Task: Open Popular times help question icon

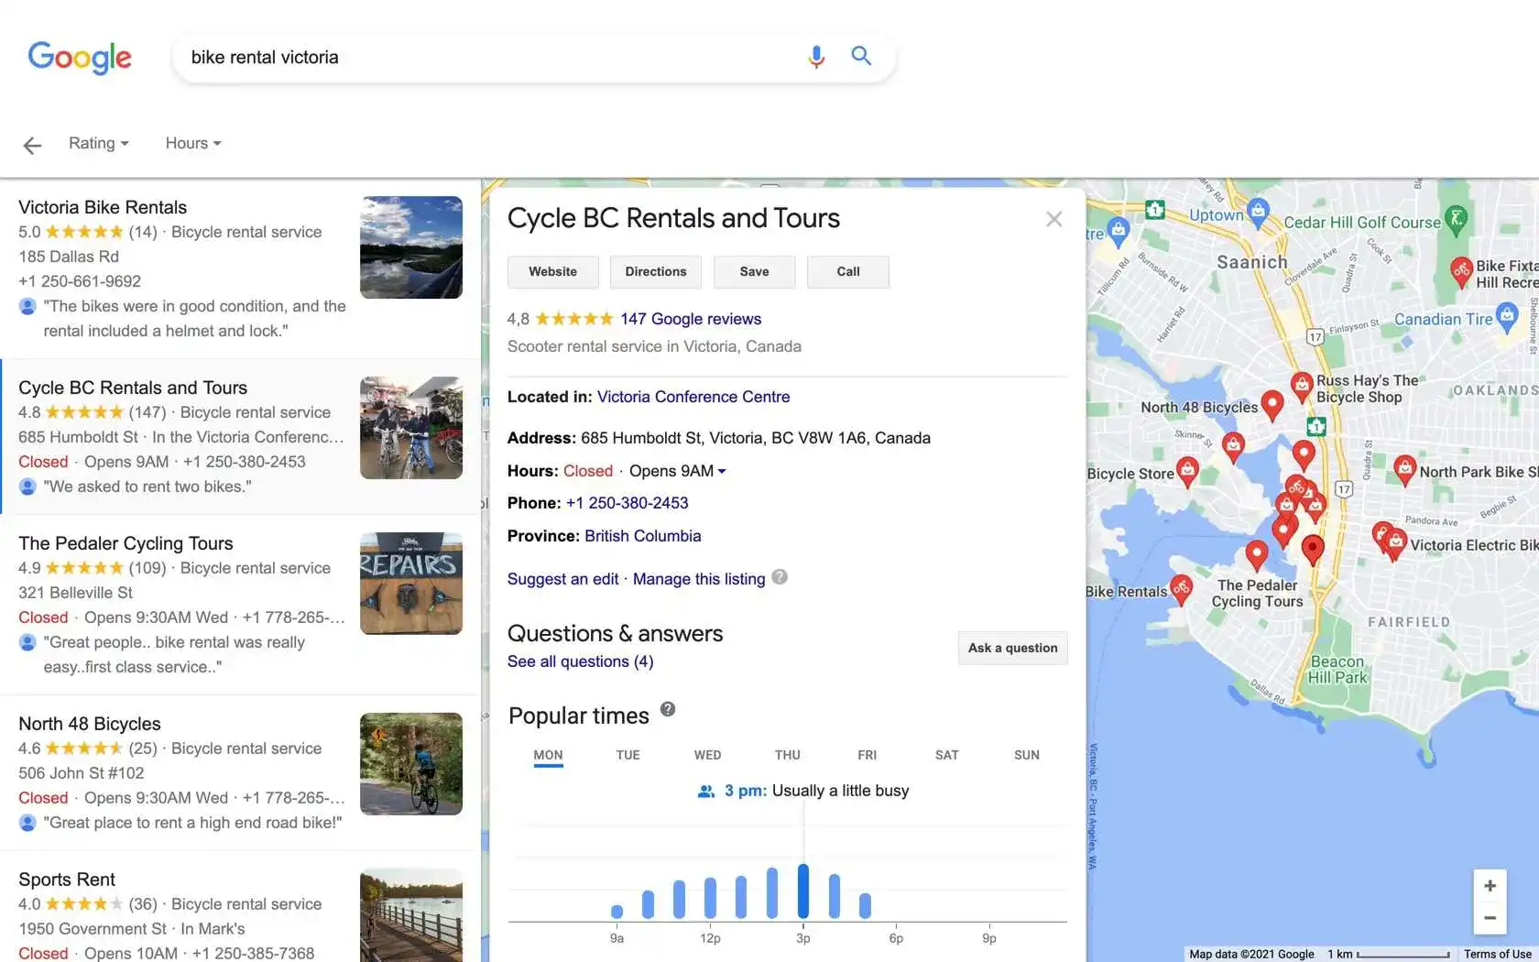Action: tap(668, 709)
